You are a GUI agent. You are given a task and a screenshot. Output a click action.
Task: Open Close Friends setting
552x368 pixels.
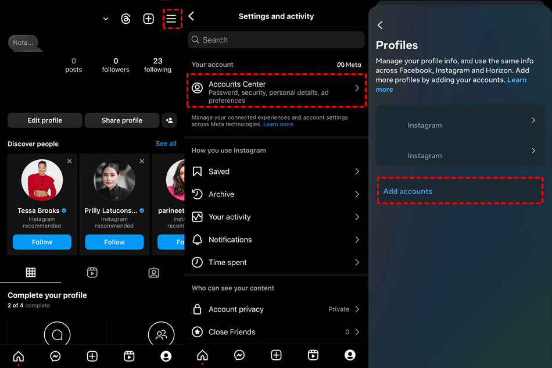(277, 332)
